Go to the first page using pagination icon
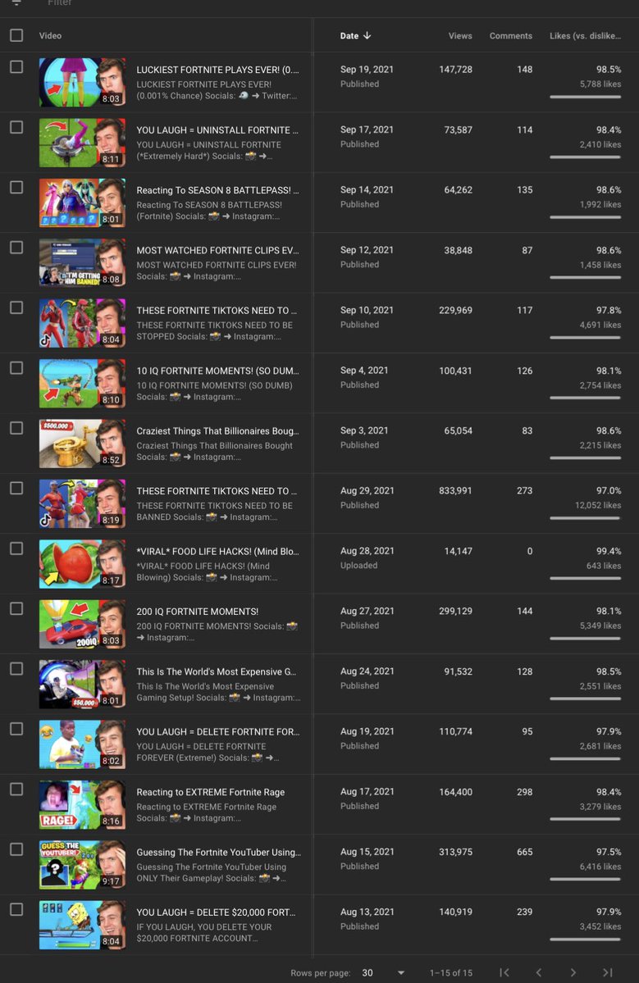The width and height of the screenshot is (639, 983). [x=504, y=972]
